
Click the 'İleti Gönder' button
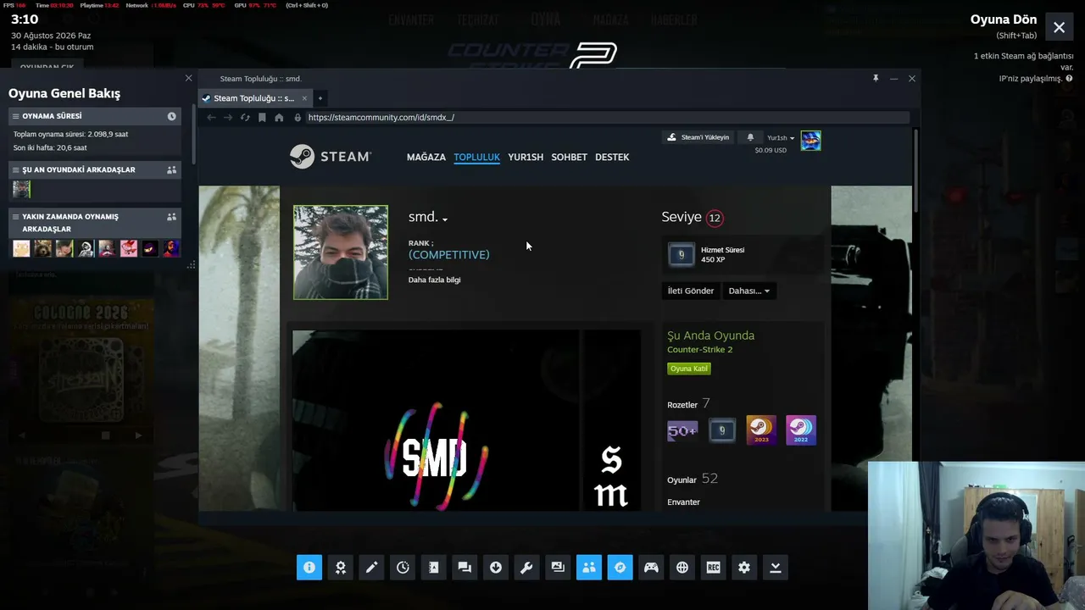coord(691,291)
